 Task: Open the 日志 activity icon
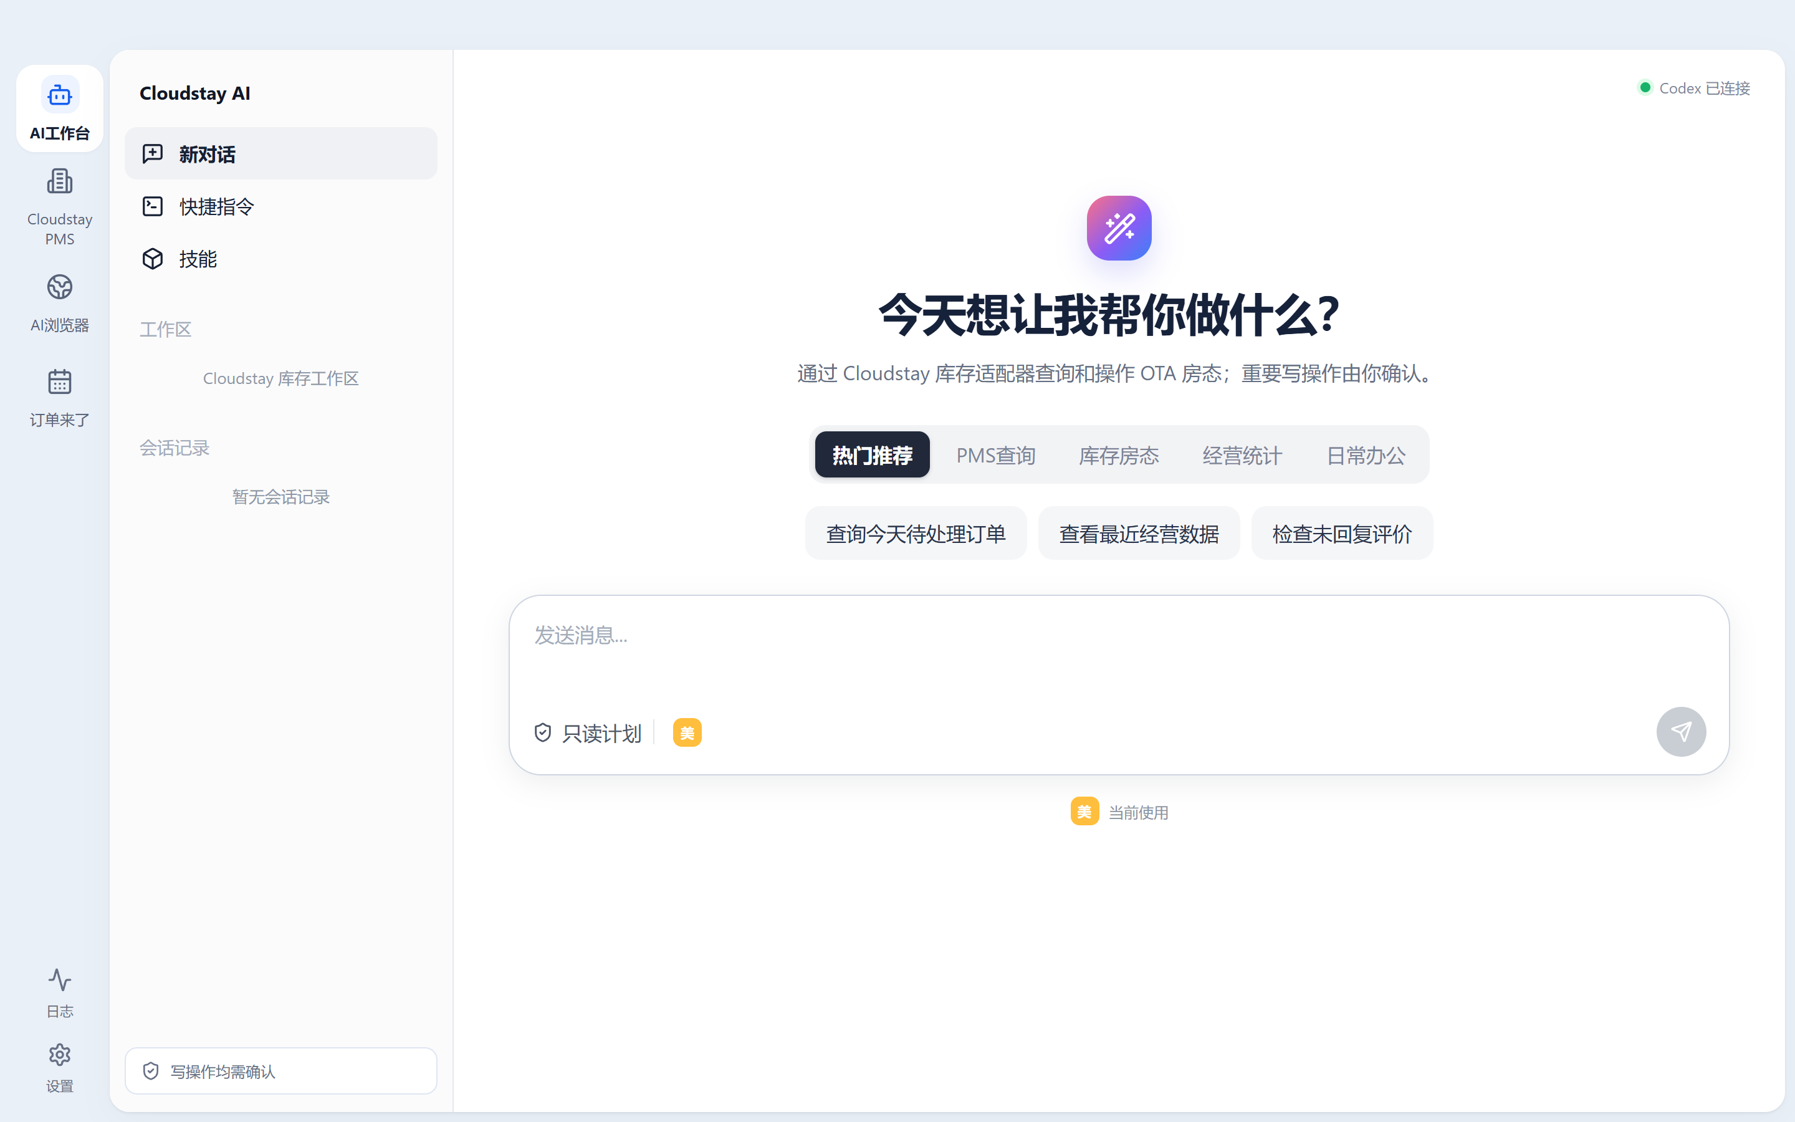click(x=59, y=981)
